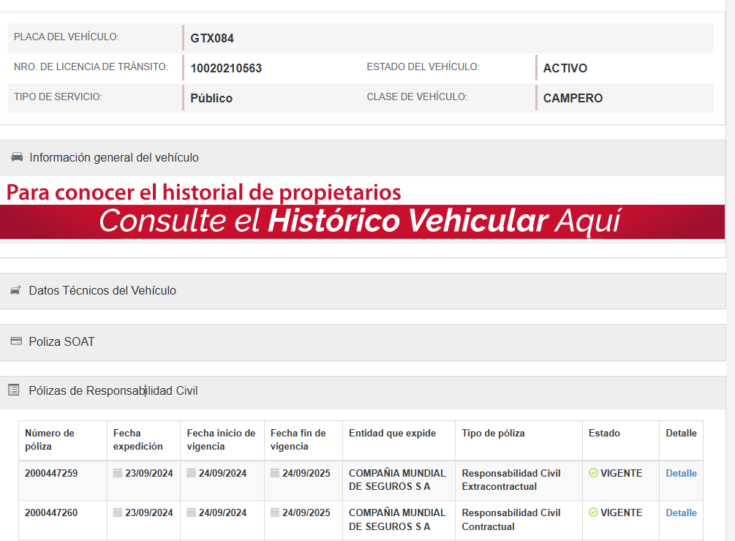The height and width of the screenshot is (541, 735).
Task: Click calendar icon next to expedition date of policy 2000447260
Action: tap(118, 512)
